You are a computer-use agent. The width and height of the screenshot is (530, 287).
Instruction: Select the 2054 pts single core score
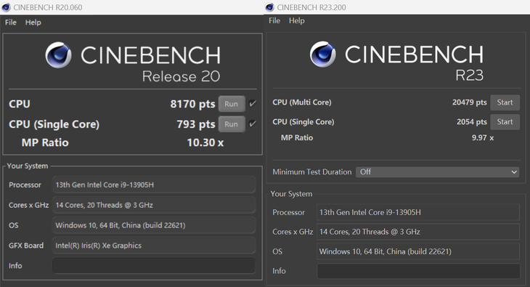pyautogui.click(x=472, y=122)
